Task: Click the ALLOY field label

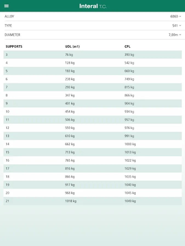Action: (10, 16)
